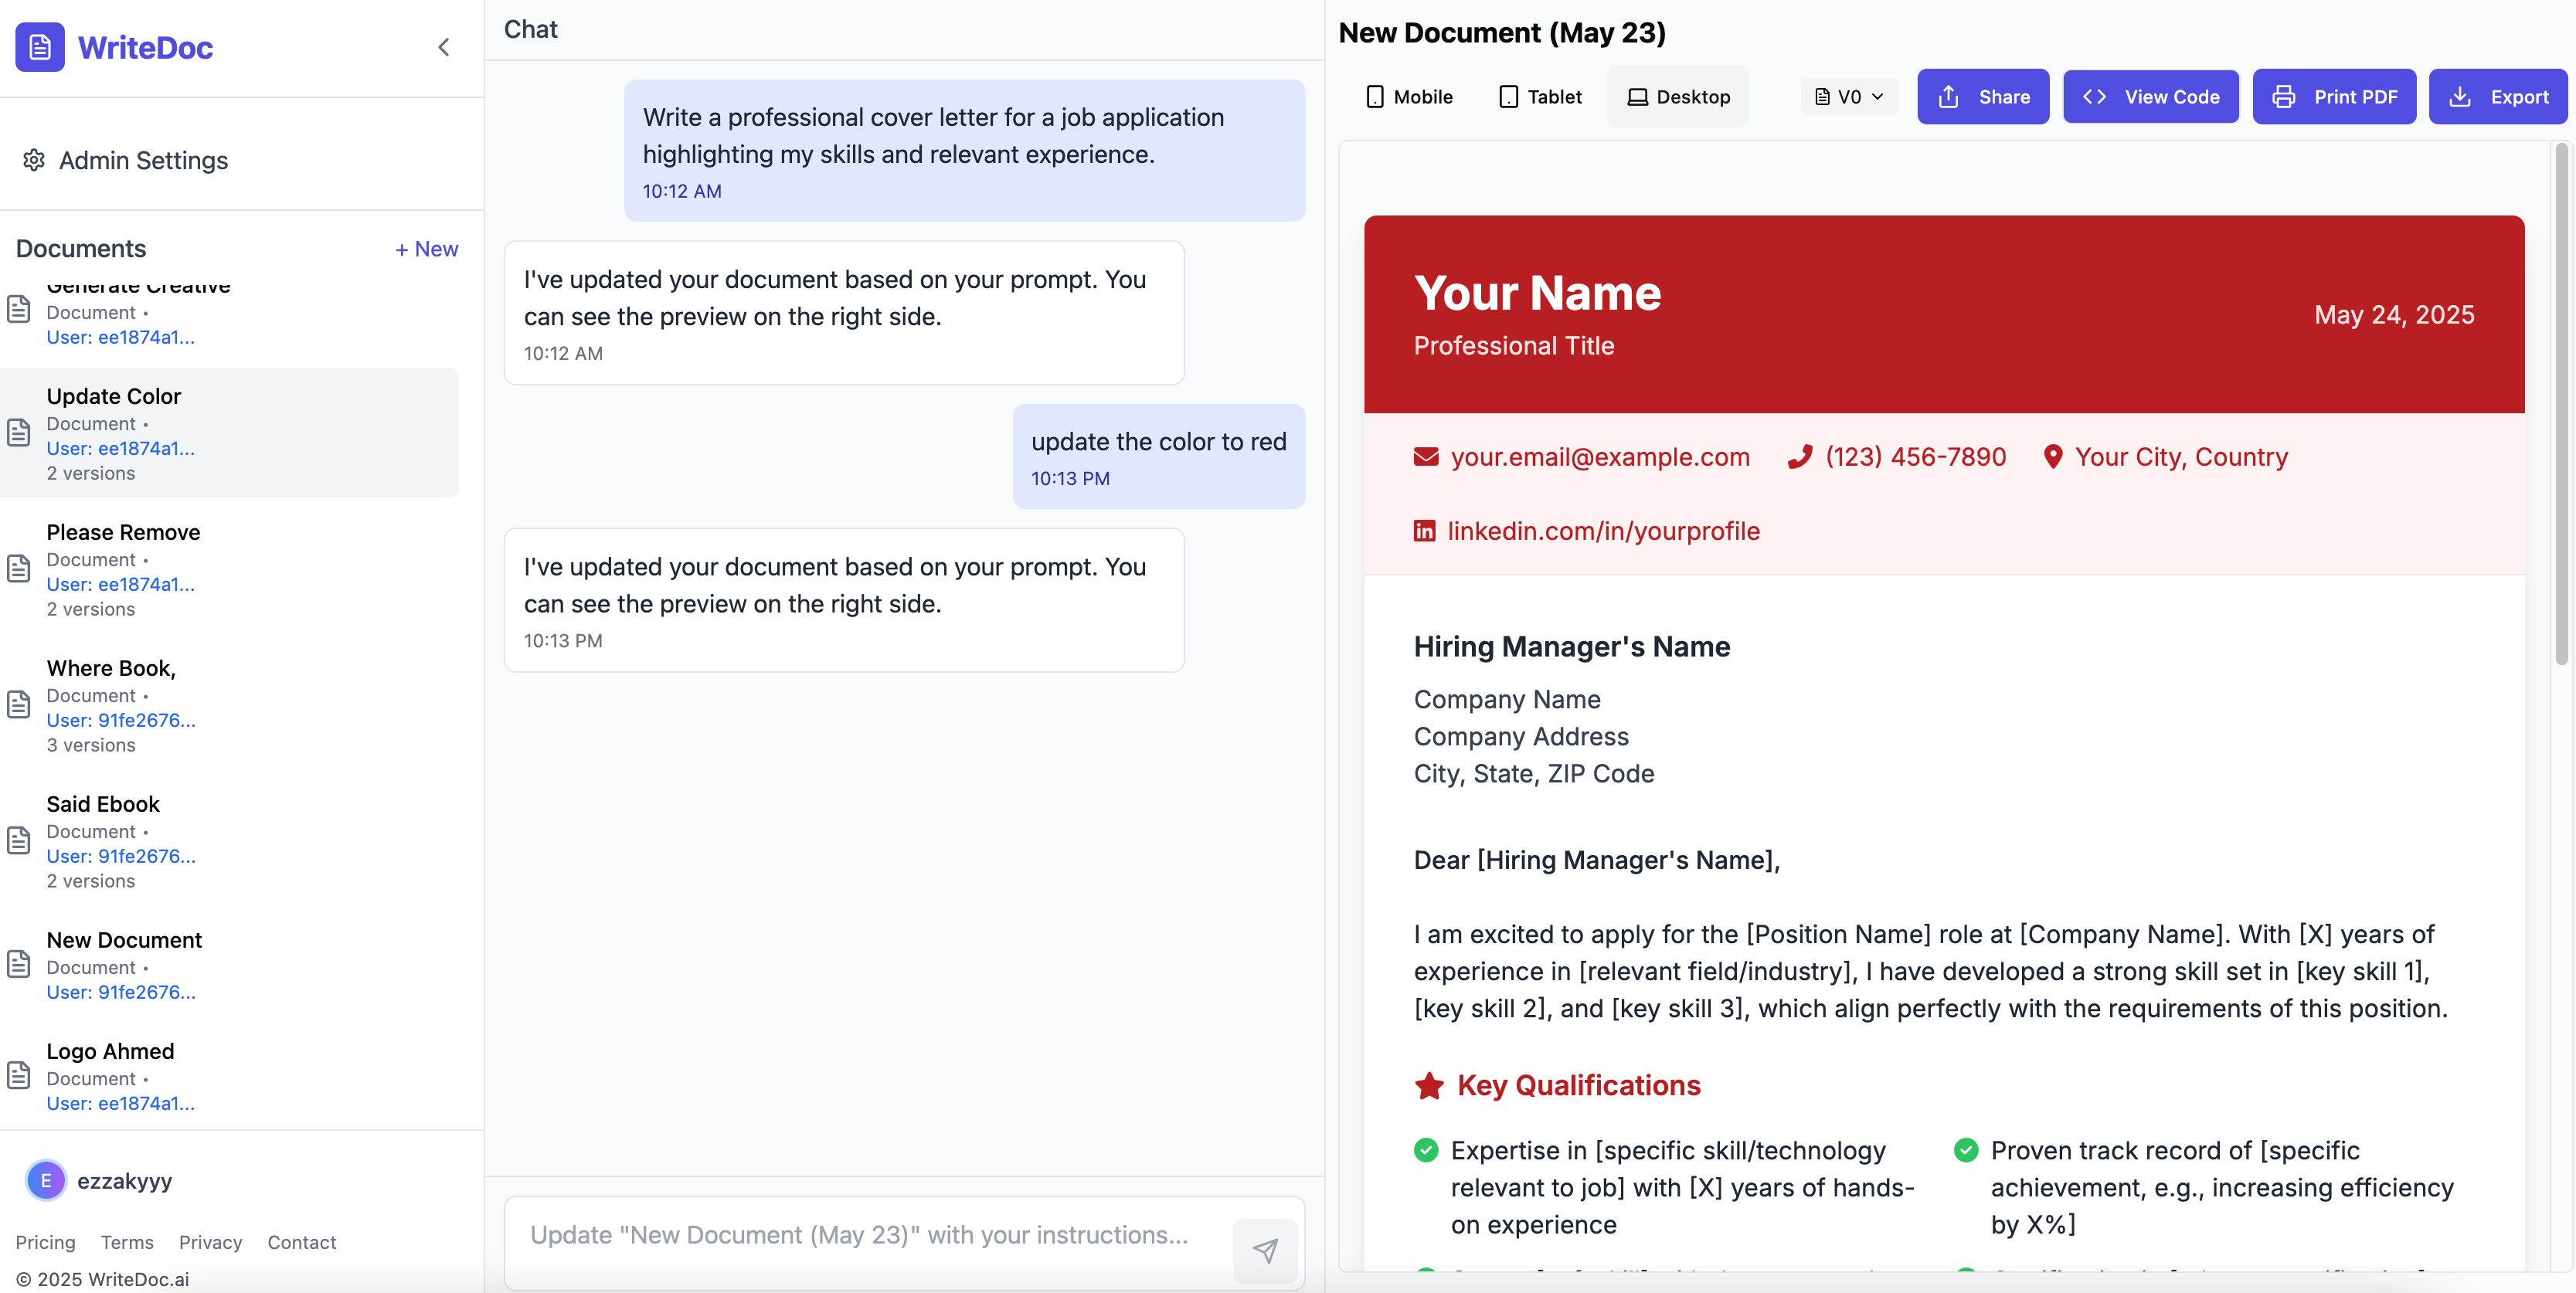
Task: Click the your.email@example.com address
Action: point(1600,457)
